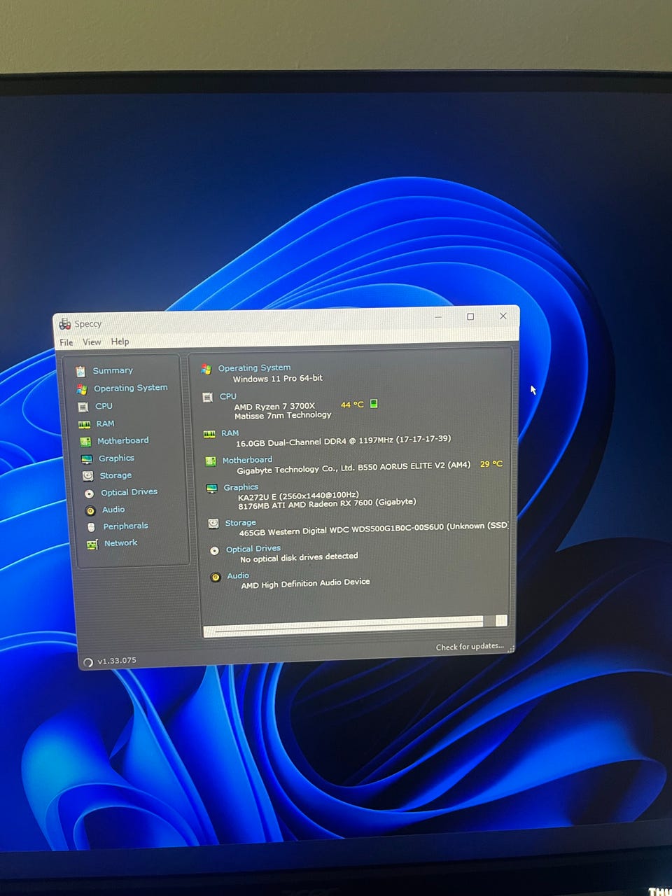
Task: View Peripherals from the sidebar
Action: click(x=126, y=526)
